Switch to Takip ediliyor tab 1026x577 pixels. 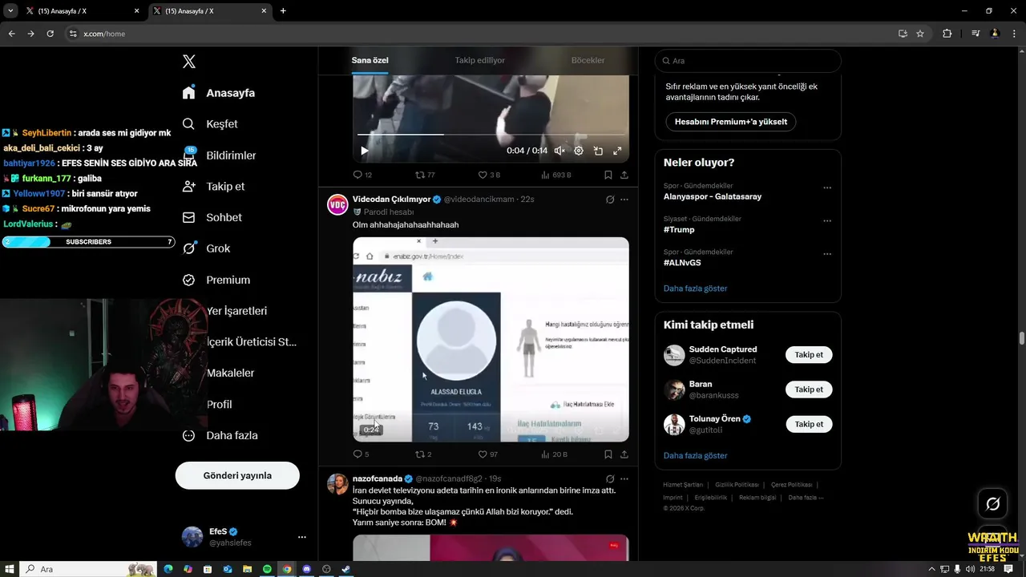480,61
